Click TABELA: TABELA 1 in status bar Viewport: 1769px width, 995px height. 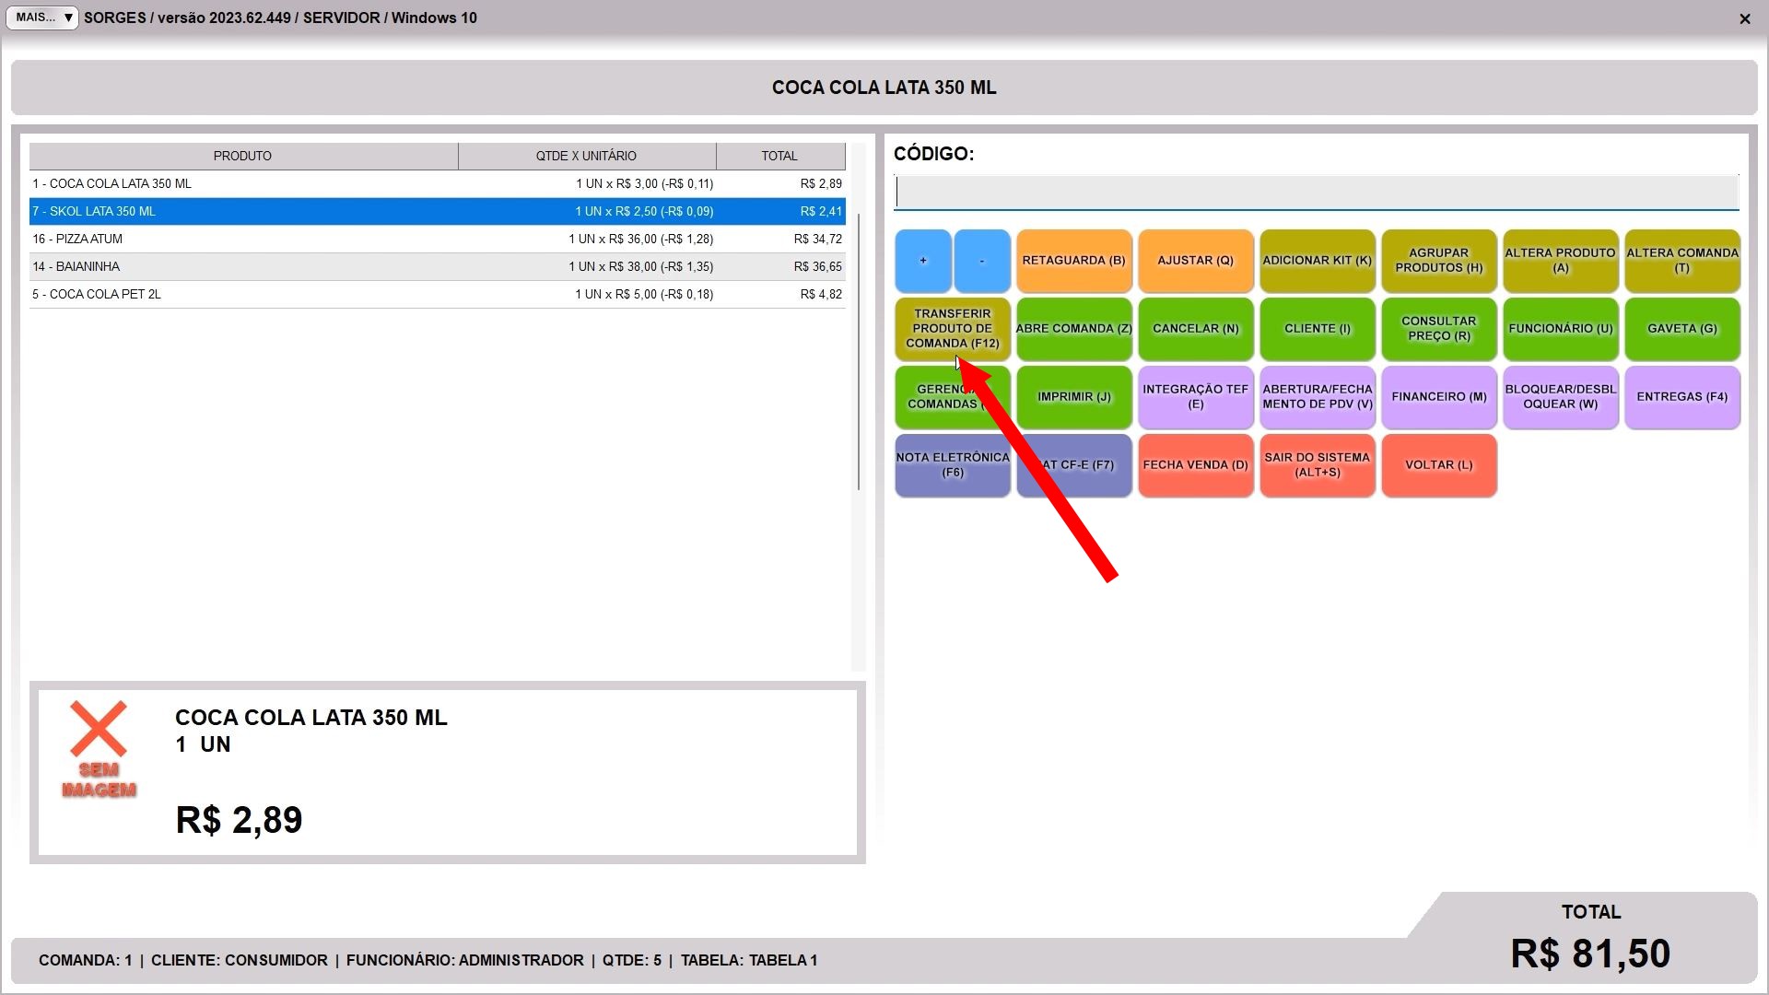749,960
